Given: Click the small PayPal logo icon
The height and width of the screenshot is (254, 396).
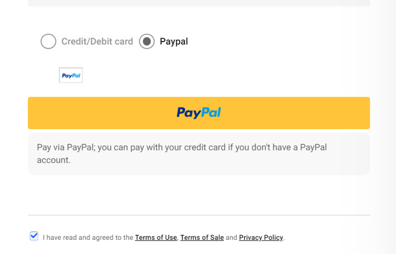Looking at the screenshot, I should (71, 75).
